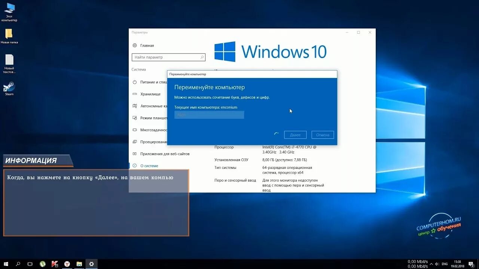
Task: Click the Процессор label
Action: coord(224,147)
